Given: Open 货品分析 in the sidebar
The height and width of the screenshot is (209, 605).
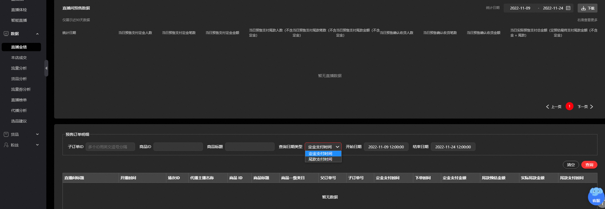Looking at the screenshot, I should coord(19,79).
